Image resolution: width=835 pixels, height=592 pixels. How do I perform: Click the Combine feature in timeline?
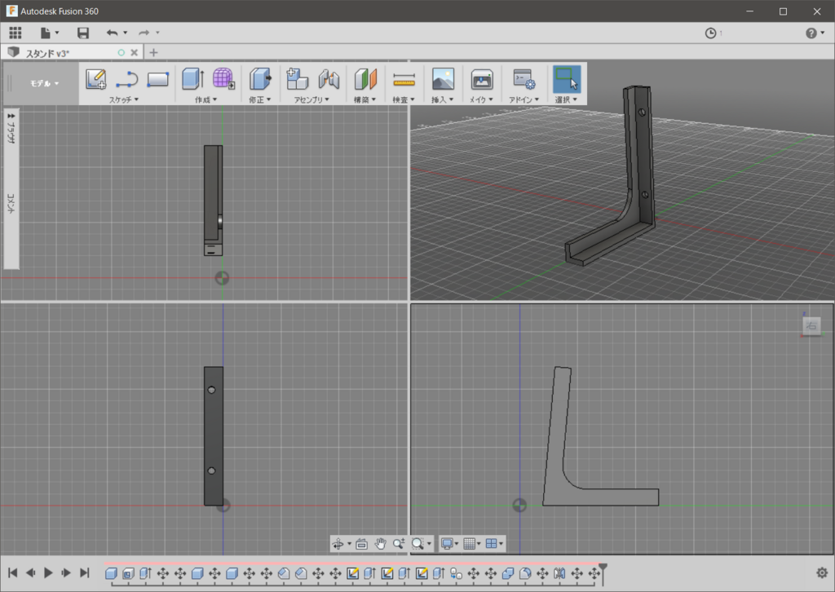pos(508,573)
